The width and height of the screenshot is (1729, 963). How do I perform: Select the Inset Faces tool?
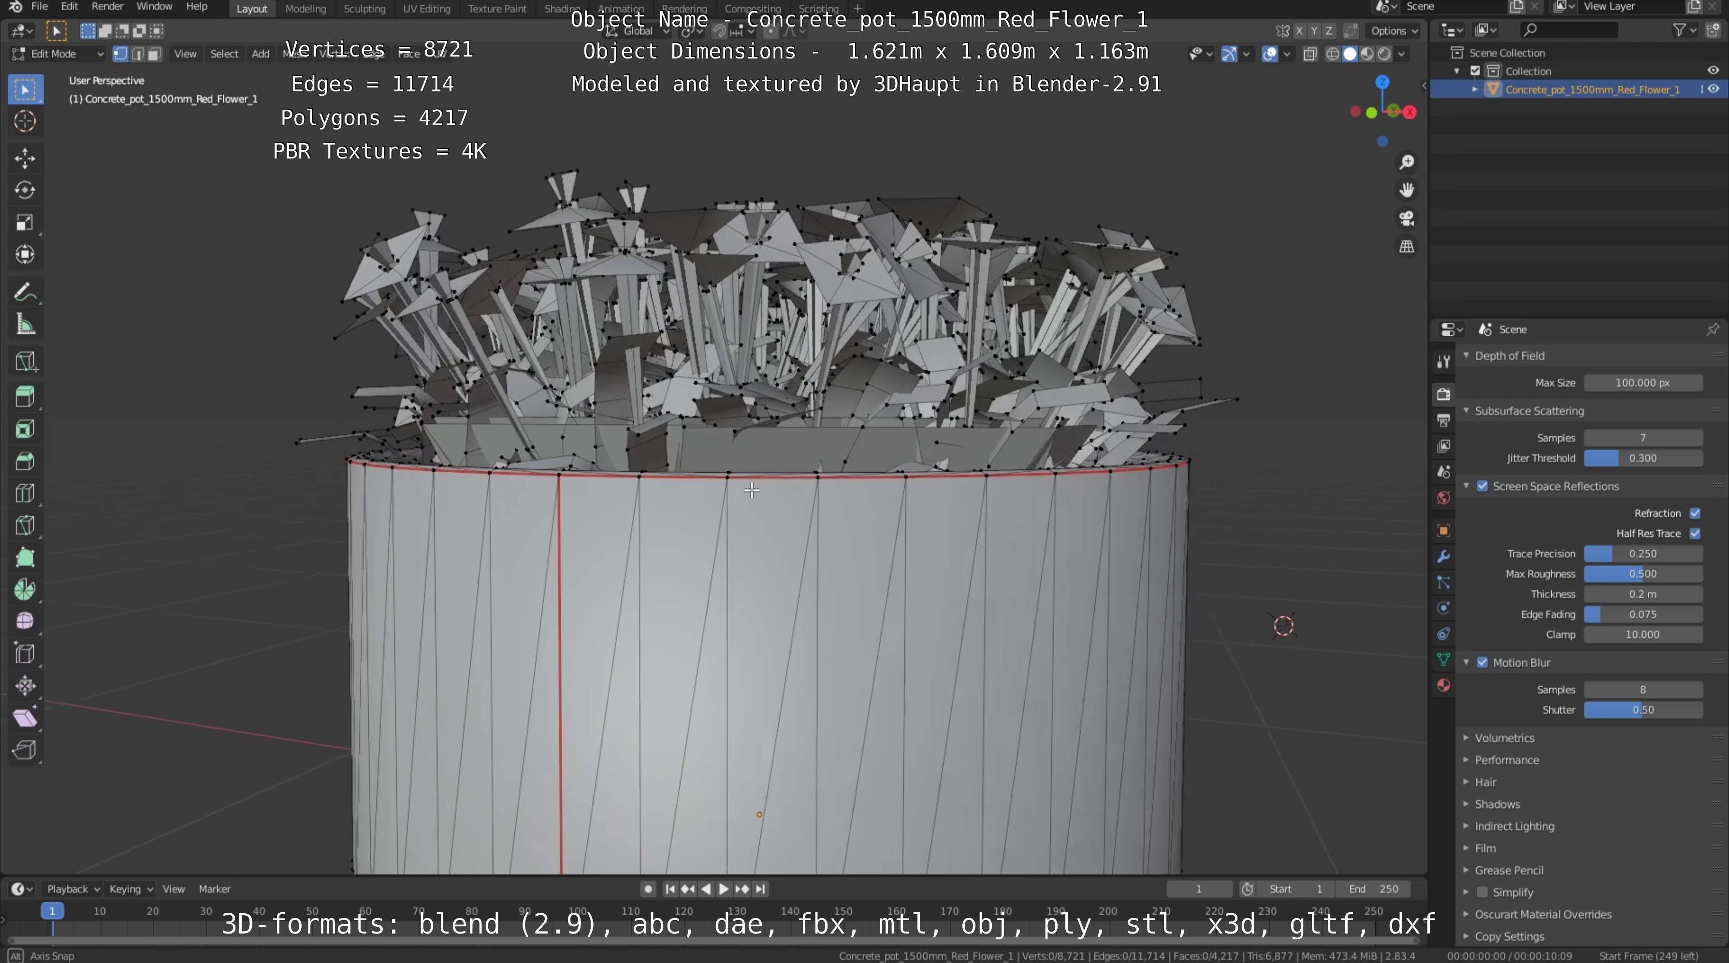coord(26,430)
